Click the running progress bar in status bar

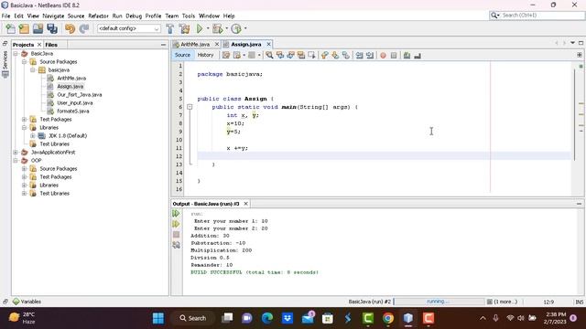[439, 302]
